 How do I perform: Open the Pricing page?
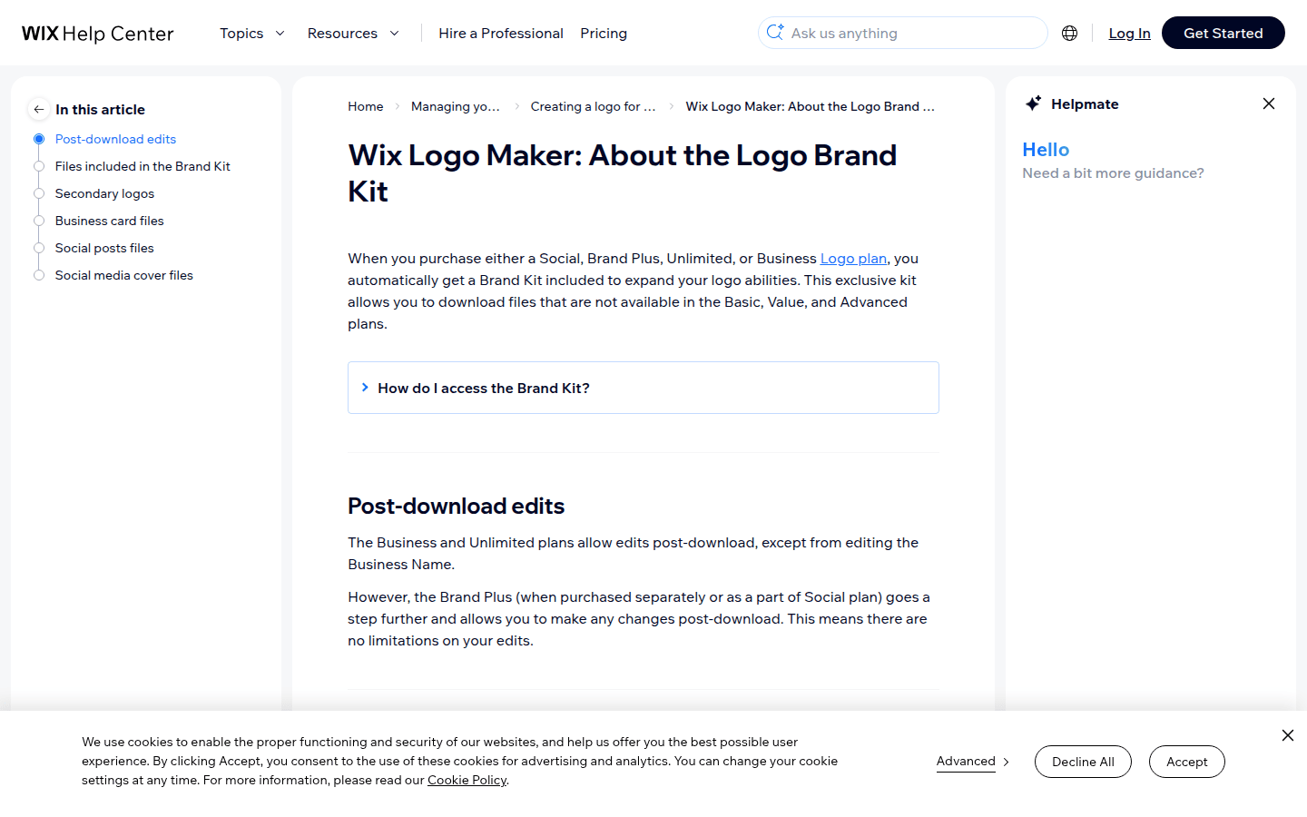[x=604, y=34]
